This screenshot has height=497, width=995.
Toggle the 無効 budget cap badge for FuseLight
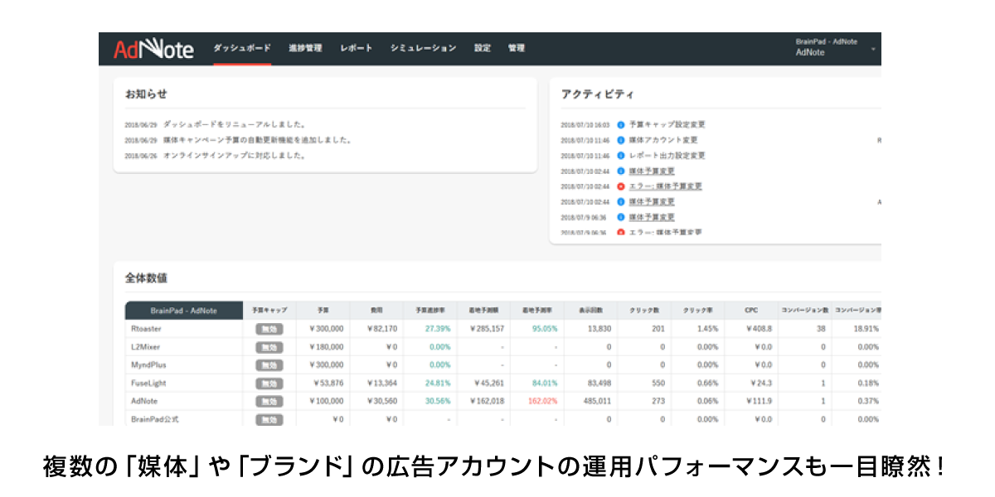pyautogui.click(x=269, y=383)
